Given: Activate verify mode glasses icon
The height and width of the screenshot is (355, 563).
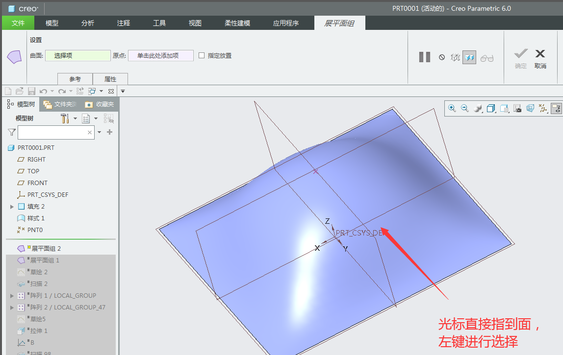Looking at the screenshot, I should pyautogui.click(x=487, y=58).
